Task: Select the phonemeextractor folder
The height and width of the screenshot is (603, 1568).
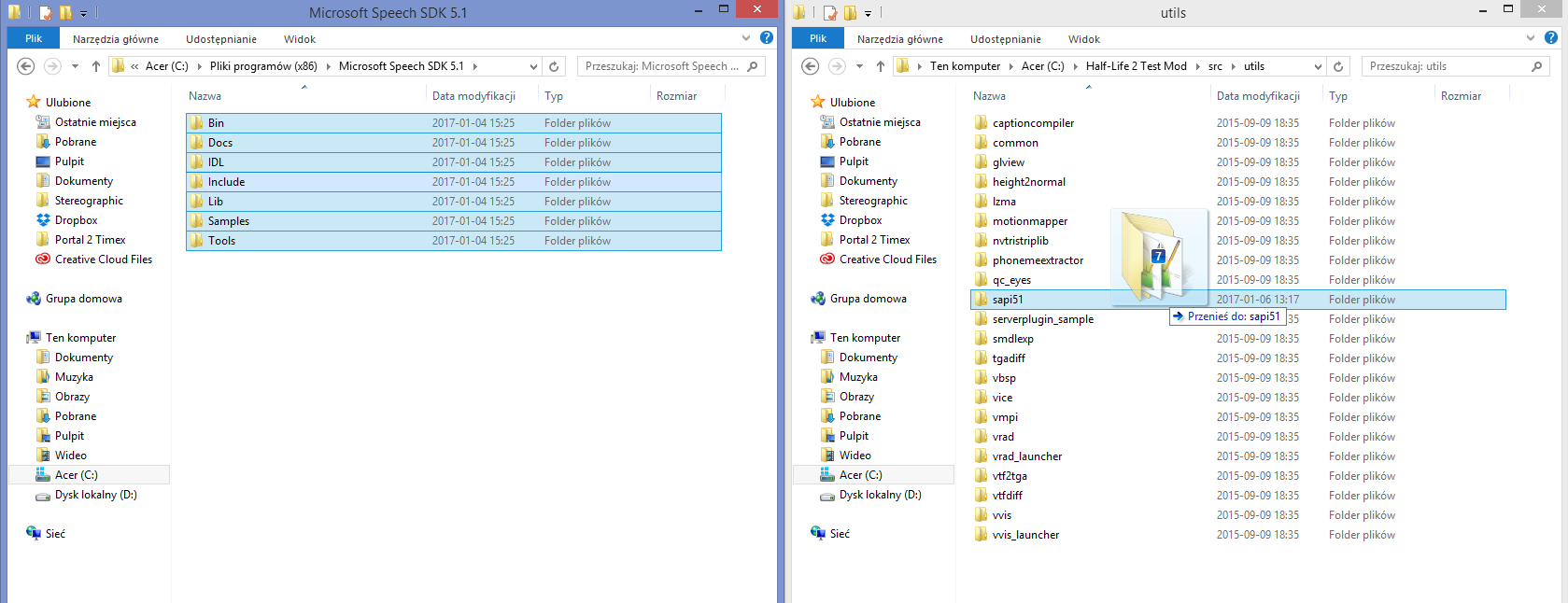Action: pyautogui.click(x=1038, y=260)
